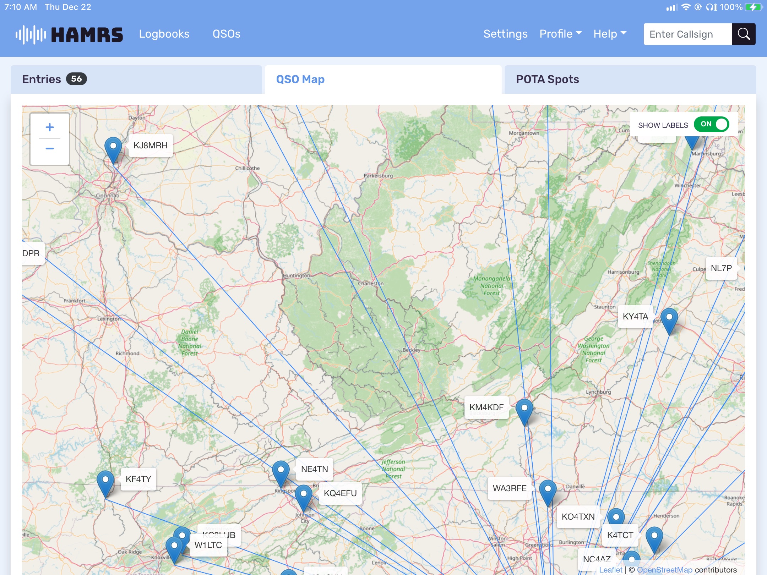Click the KQ4EFU callsign label
767x575 pixels.
point(340,493)
